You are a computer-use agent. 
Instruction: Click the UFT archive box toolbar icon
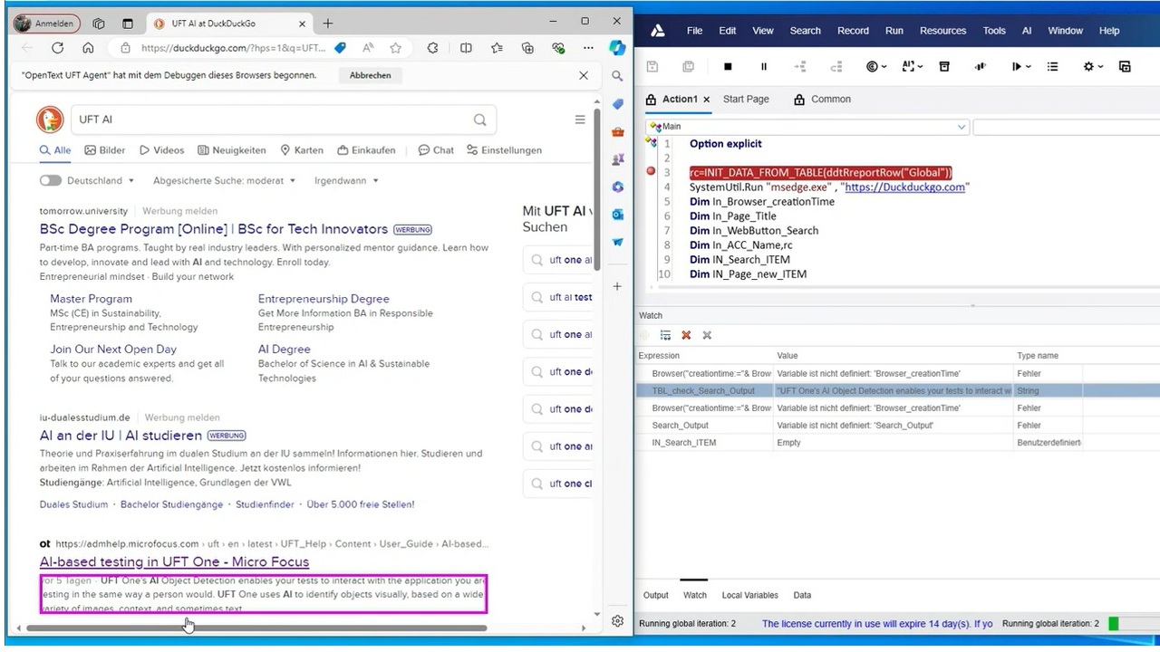tap(944, 67)
